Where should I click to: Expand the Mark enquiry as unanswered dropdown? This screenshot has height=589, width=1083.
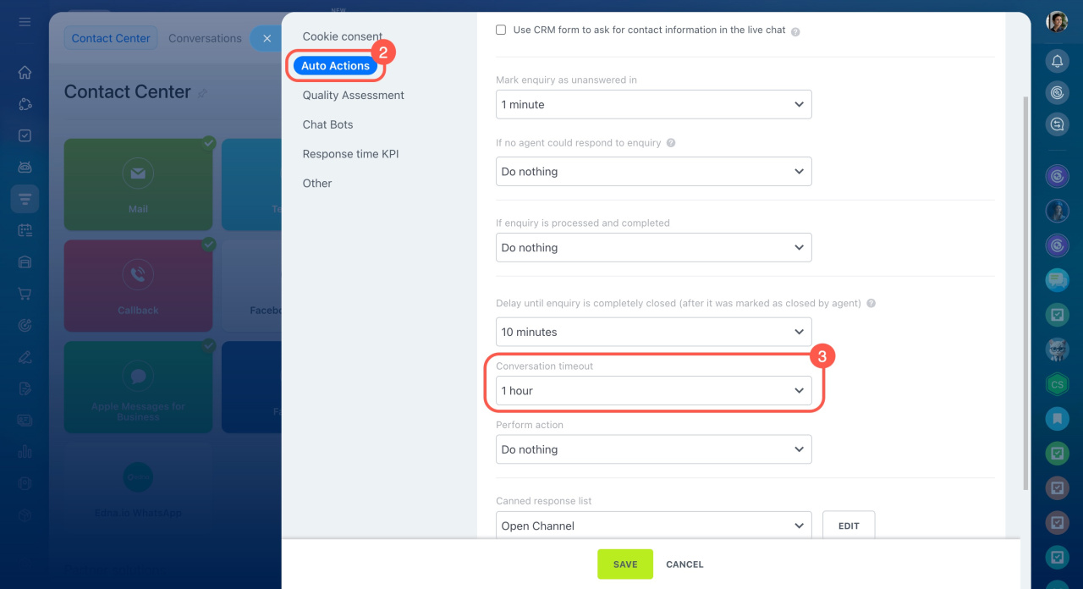(653, 104)
